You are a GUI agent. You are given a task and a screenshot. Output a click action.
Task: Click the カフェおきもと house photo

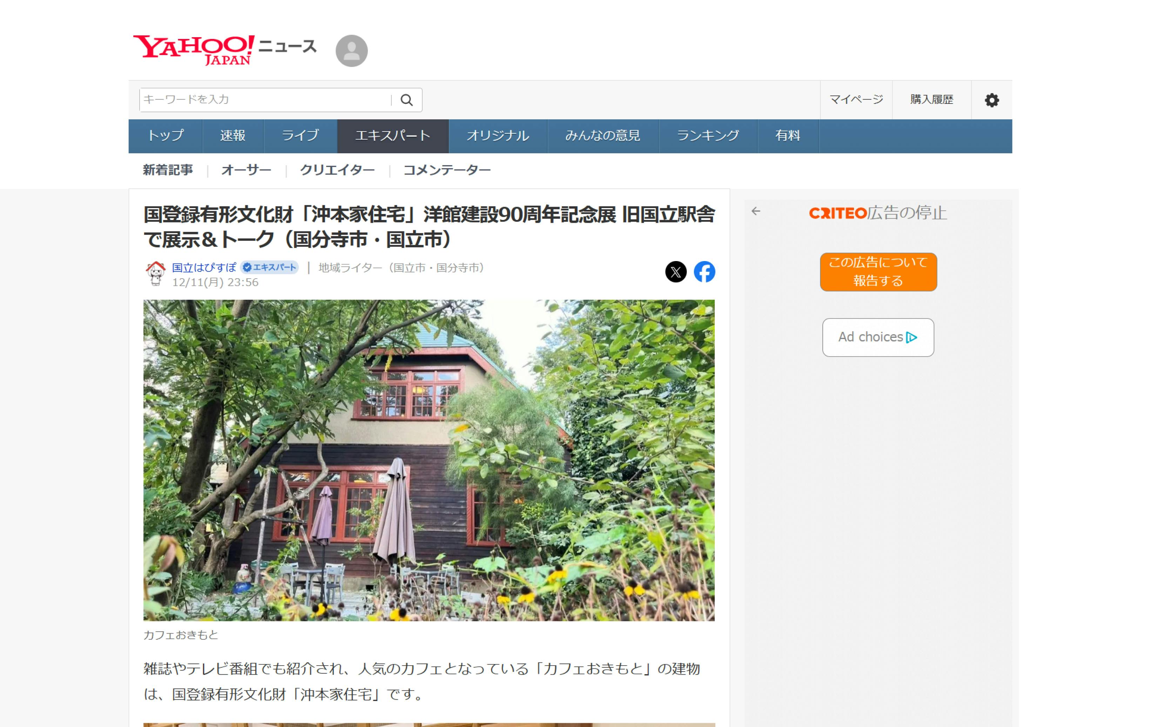point(429,460)
